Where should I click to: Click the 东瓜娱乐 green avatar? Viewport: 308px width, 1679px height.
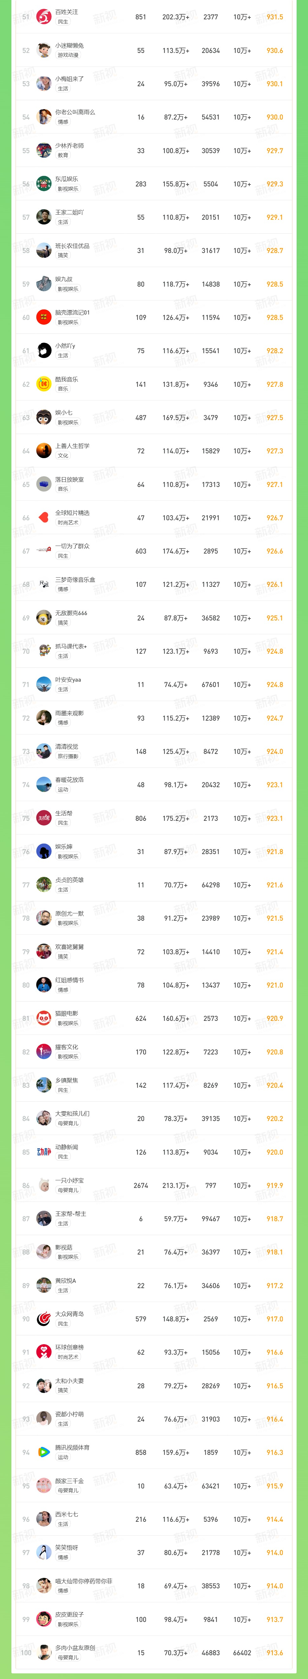pos(44,184)
